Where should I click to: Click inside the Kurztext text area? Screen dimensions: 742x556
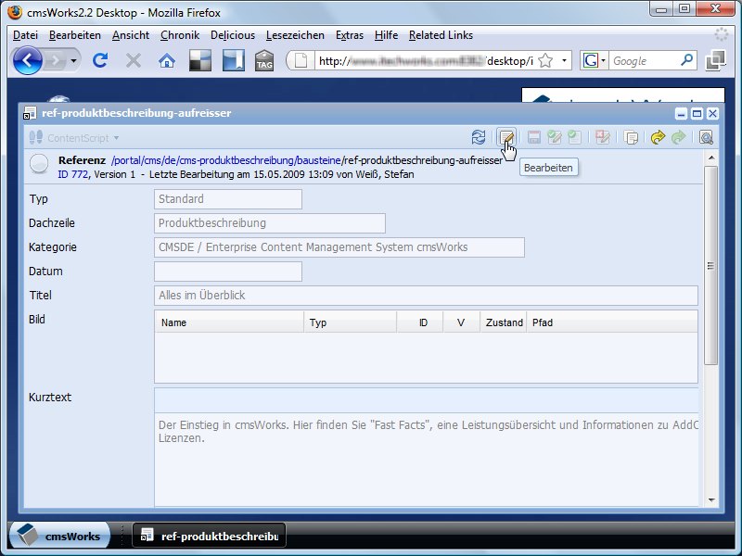(427, 459)
